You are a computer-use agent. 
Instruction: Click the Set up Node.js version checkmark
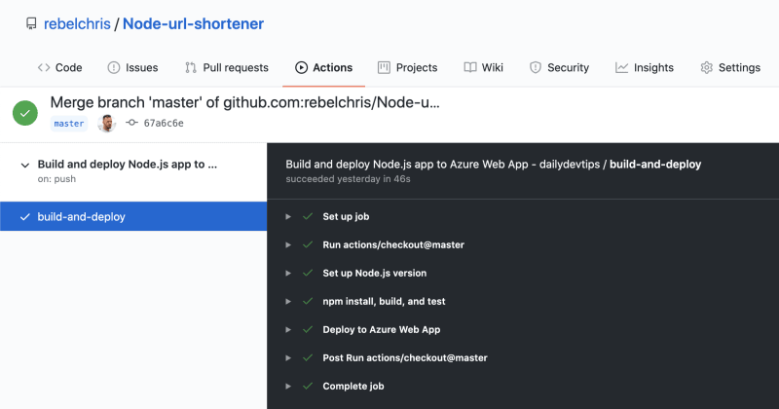(x=308, y=273)
